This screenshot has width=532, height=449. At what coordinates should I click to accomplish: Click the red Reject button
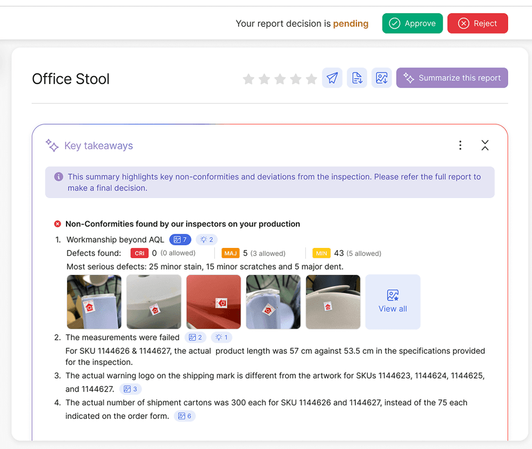477,23
